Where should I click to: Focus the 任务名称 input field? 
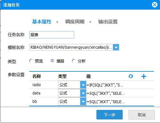point(52,35)
